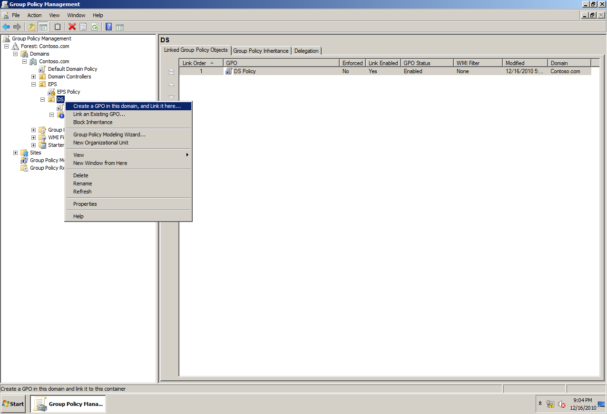Open parent folder with the Up One Level icon
The width and height of the screenshot is (607, 414).
32,27
